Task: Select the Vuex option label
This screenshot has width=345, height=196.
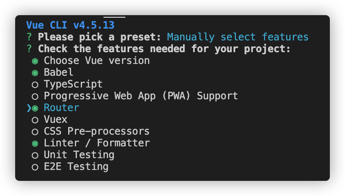Action: (56, 119)
